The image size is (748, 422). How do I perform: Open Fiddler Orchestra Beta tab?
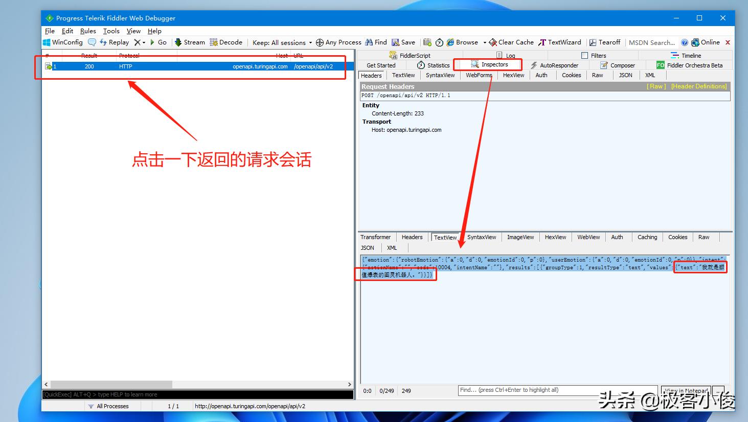point(690,65)
